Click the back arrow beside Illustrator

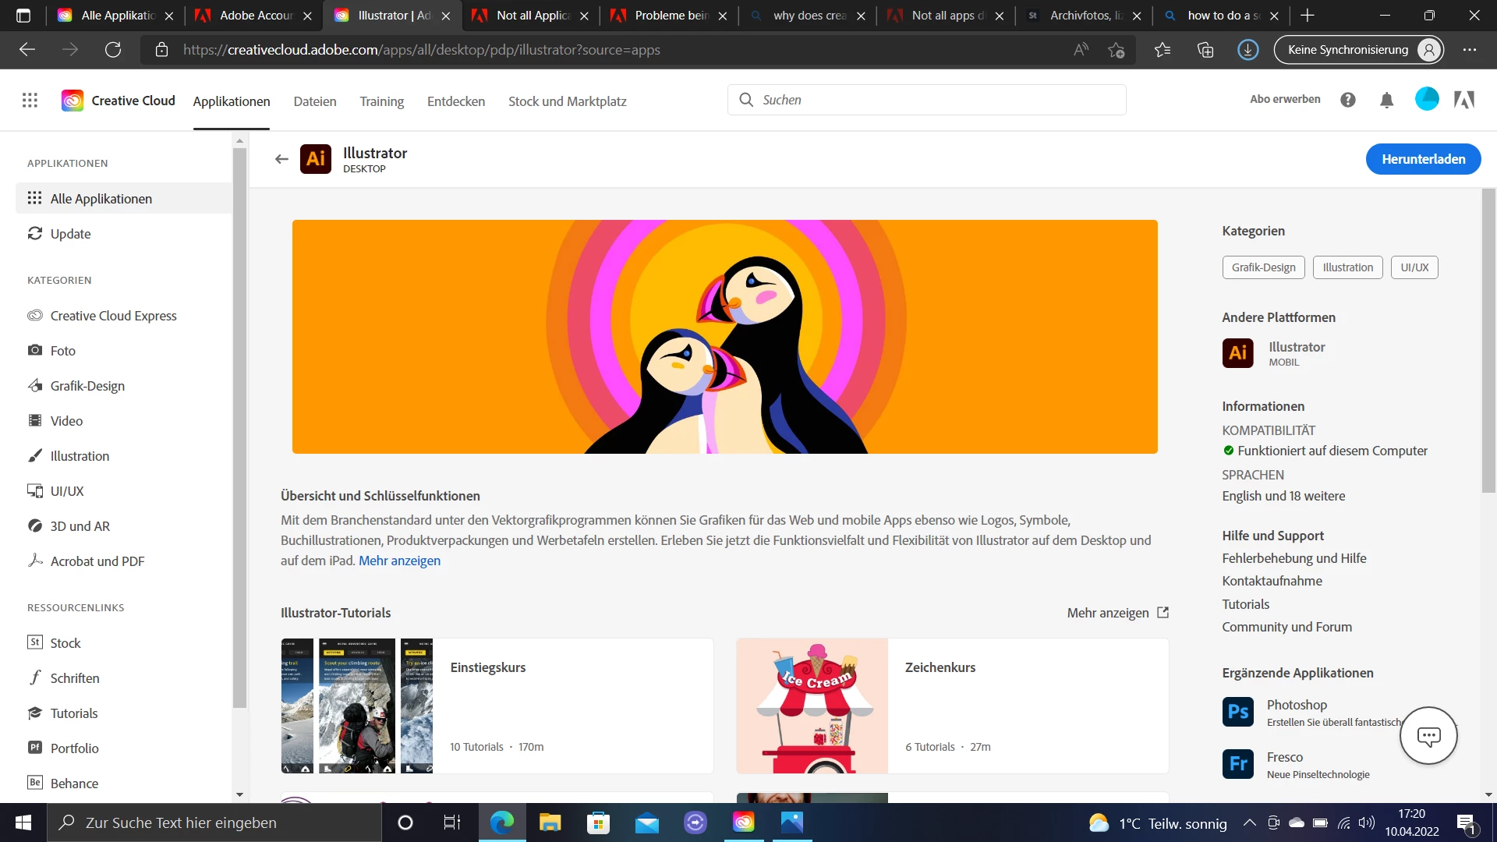tap(281, 159)
